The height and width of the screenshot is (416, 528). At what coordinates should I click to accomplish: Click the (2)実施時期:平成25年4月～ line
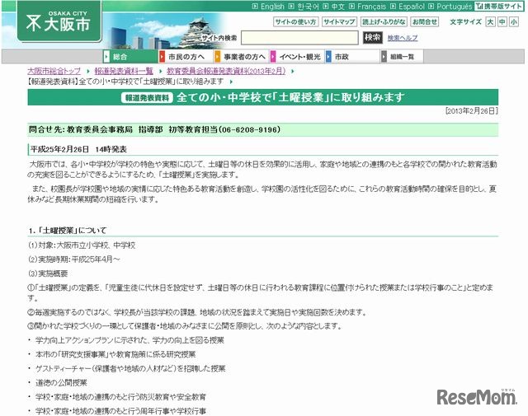pyautogui.click(x=73, y=259)
